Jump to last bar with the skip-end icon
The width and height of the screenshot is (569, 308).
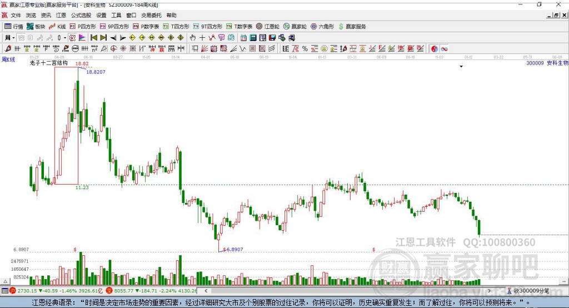[x=103, y=38]
